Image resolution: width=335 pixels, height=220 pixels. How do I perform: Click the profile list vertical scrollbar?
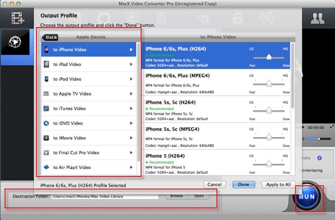point(292,76)
